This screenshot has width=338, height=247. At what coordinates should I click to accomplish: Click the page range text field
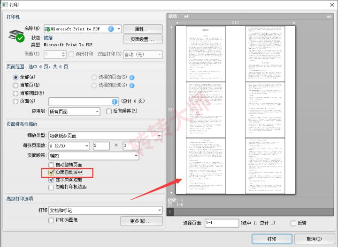(x=84, y=102)
